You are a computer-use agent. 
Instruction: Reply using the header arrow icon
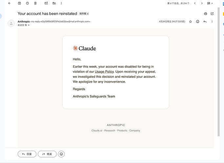[205, 22]
